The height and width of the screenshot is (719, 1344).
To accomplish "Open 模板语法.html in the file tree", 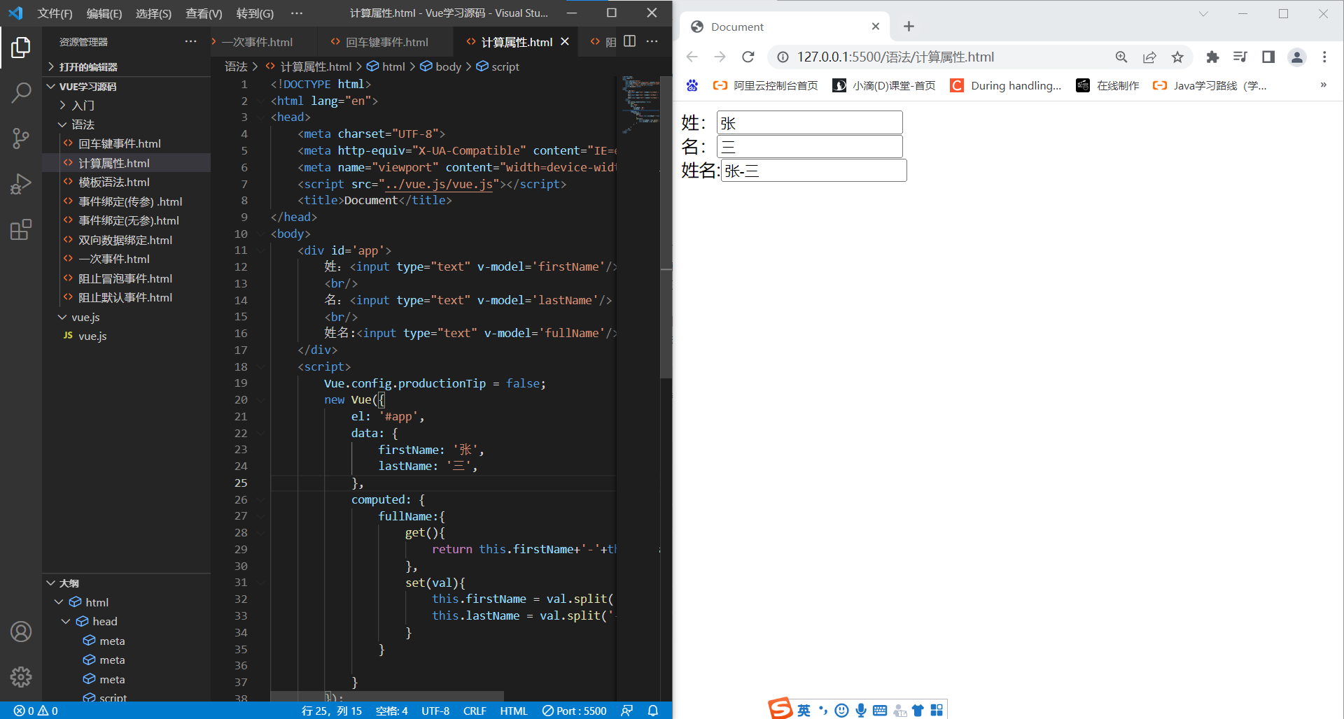I will [x=114, y=182].
